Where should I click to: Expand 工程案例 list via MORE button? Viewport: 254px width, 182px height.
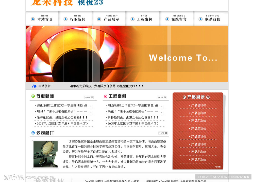click(161, 97)
